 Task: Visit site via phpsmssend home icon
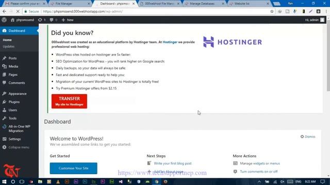[x=22, y=20]
